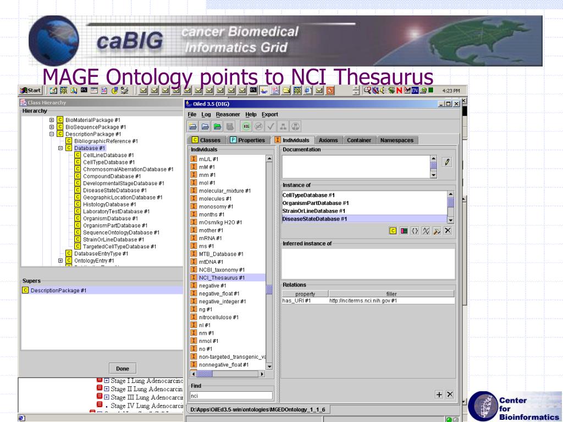Click the Done button in Class Hierarchy window
The height and width of the screenshot is (422, 563).
tap(123, 369)
